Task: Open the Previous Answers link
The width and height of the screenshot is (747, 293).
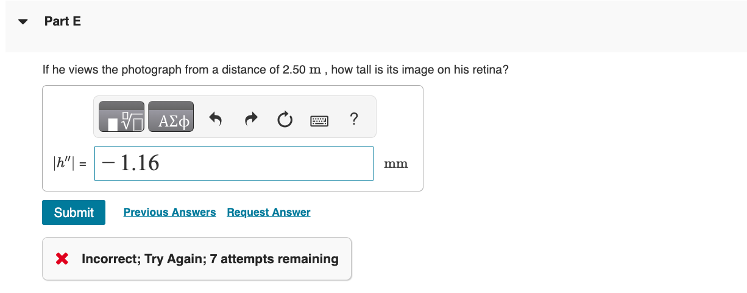Action: coord(169,212)
